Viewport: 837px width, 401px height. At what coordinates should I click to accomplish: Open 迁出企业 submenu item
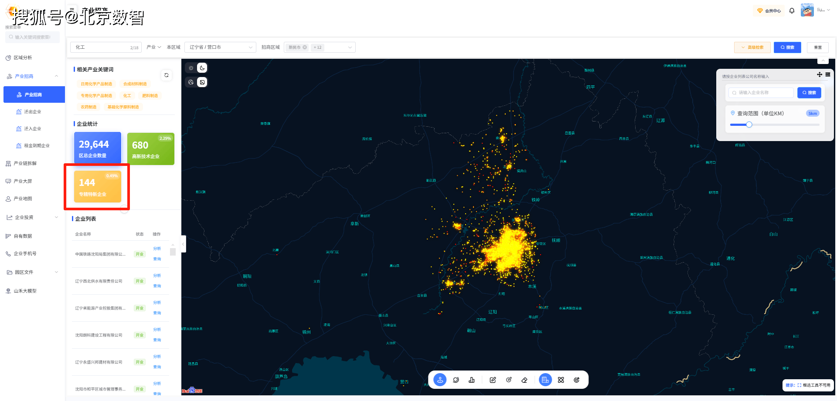(x=33, y=112)
